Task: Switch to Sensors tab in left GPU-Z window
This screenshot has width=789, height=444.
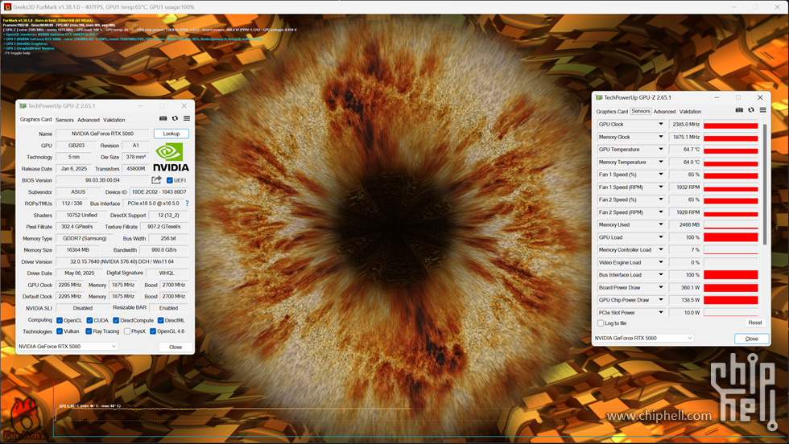Action: (x=64, y=120)
